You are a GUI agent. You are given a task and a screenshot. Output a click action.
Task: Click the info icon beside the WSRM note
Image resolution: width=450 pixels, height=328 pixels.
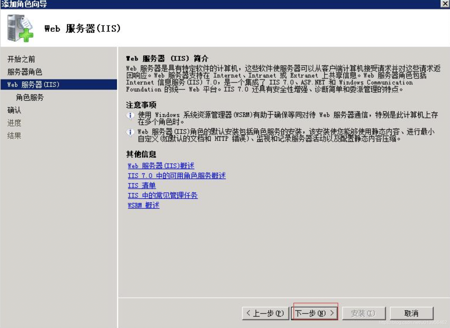tap(130, 116)
